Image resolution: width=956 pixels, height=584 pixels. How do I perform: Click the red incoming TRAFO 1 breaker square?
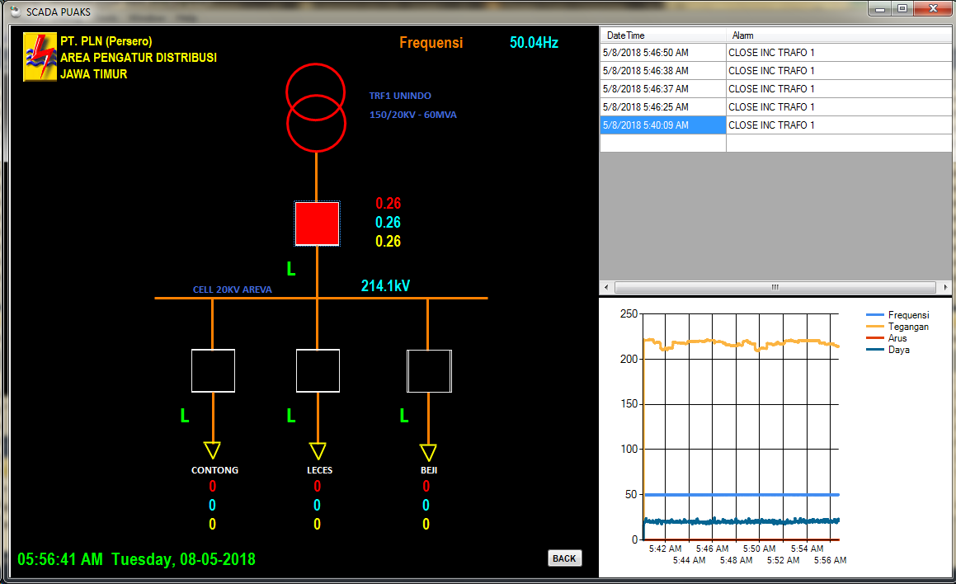[x=317, y=223]
